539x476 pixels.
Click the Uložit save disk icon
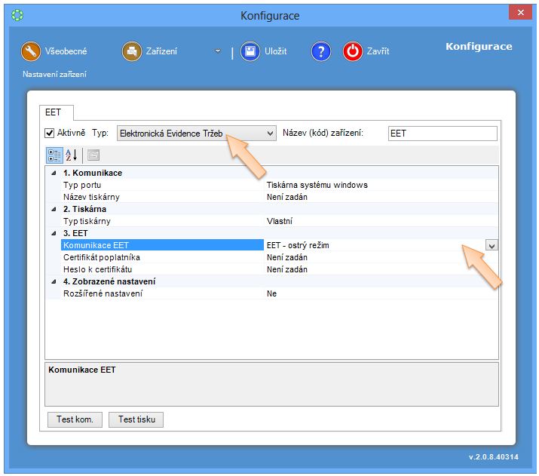250,51
